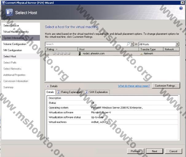Screen dimensions: 186x157
Task: Click the Select Host wizard header icon
Action: [9, 13]
